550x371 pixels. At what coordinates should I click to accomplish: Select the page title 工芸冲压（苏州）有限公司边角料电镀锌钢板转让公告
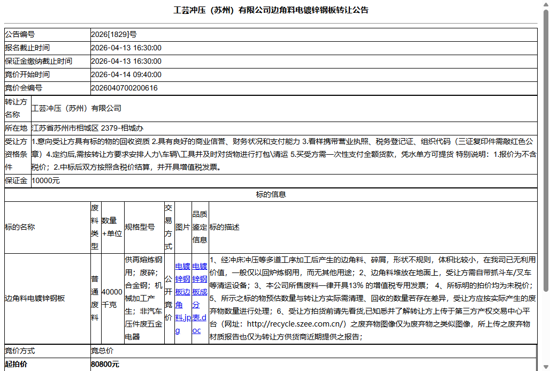point(271,10)
